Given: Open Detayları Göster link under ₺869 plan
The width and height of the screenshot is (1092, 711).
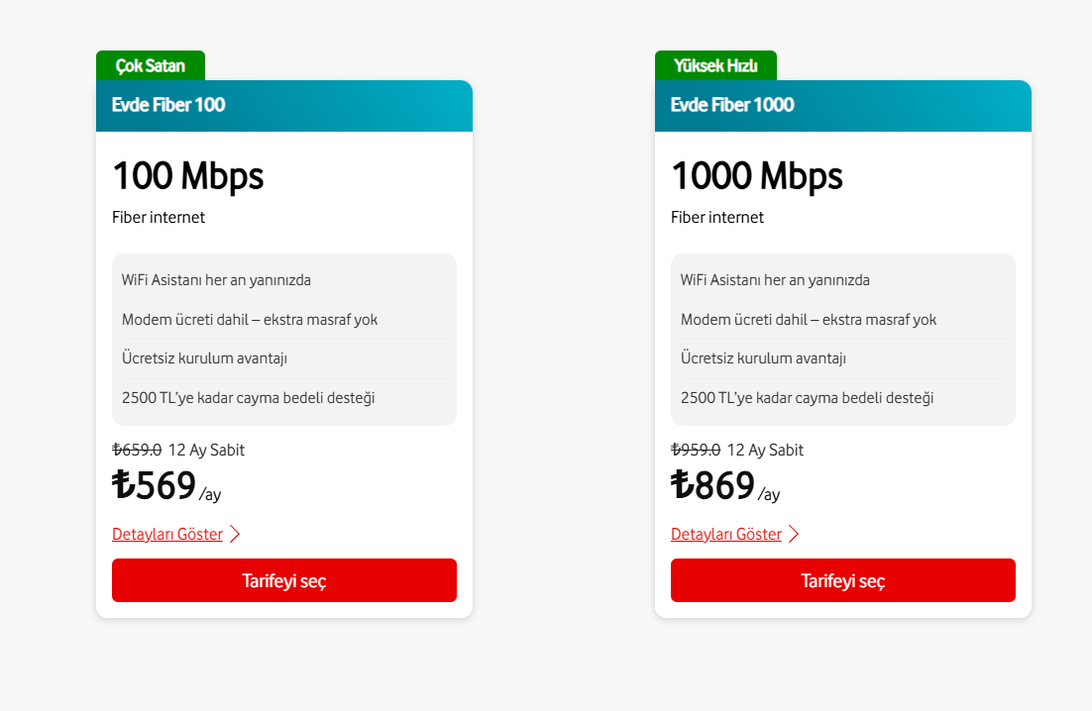Looking at the screenshot, I should coord(726,535).
